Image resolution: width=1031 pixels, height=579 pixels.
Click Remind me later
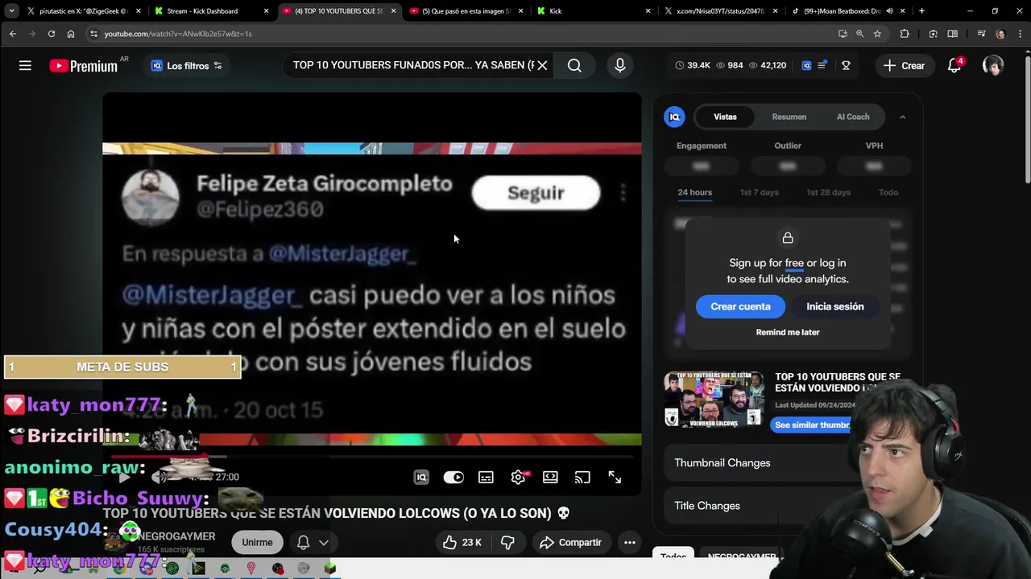[788, 332]
